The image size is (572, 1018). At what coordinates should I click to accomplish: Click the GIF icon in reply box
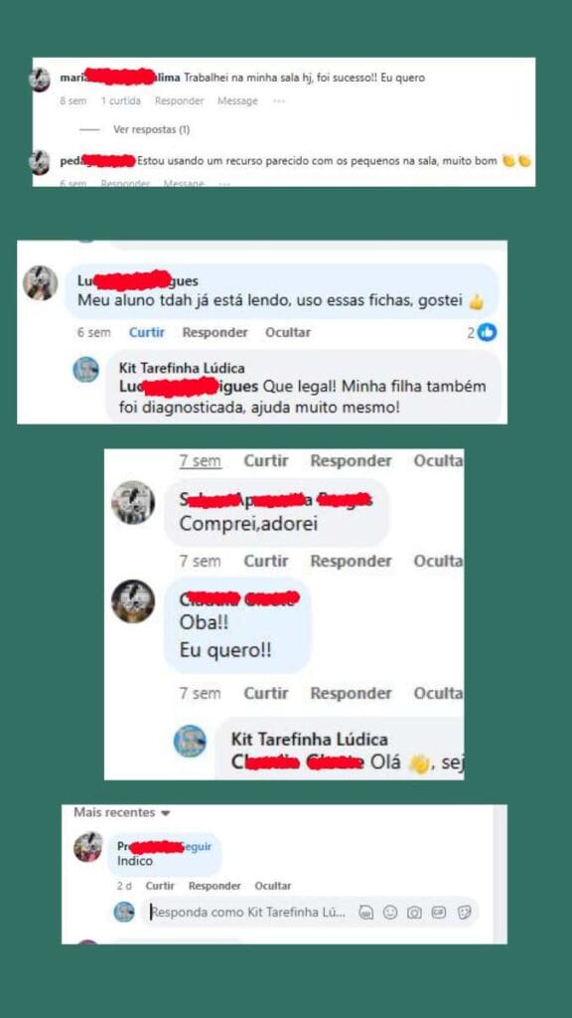pyautogui.click(x=439, y=913)
